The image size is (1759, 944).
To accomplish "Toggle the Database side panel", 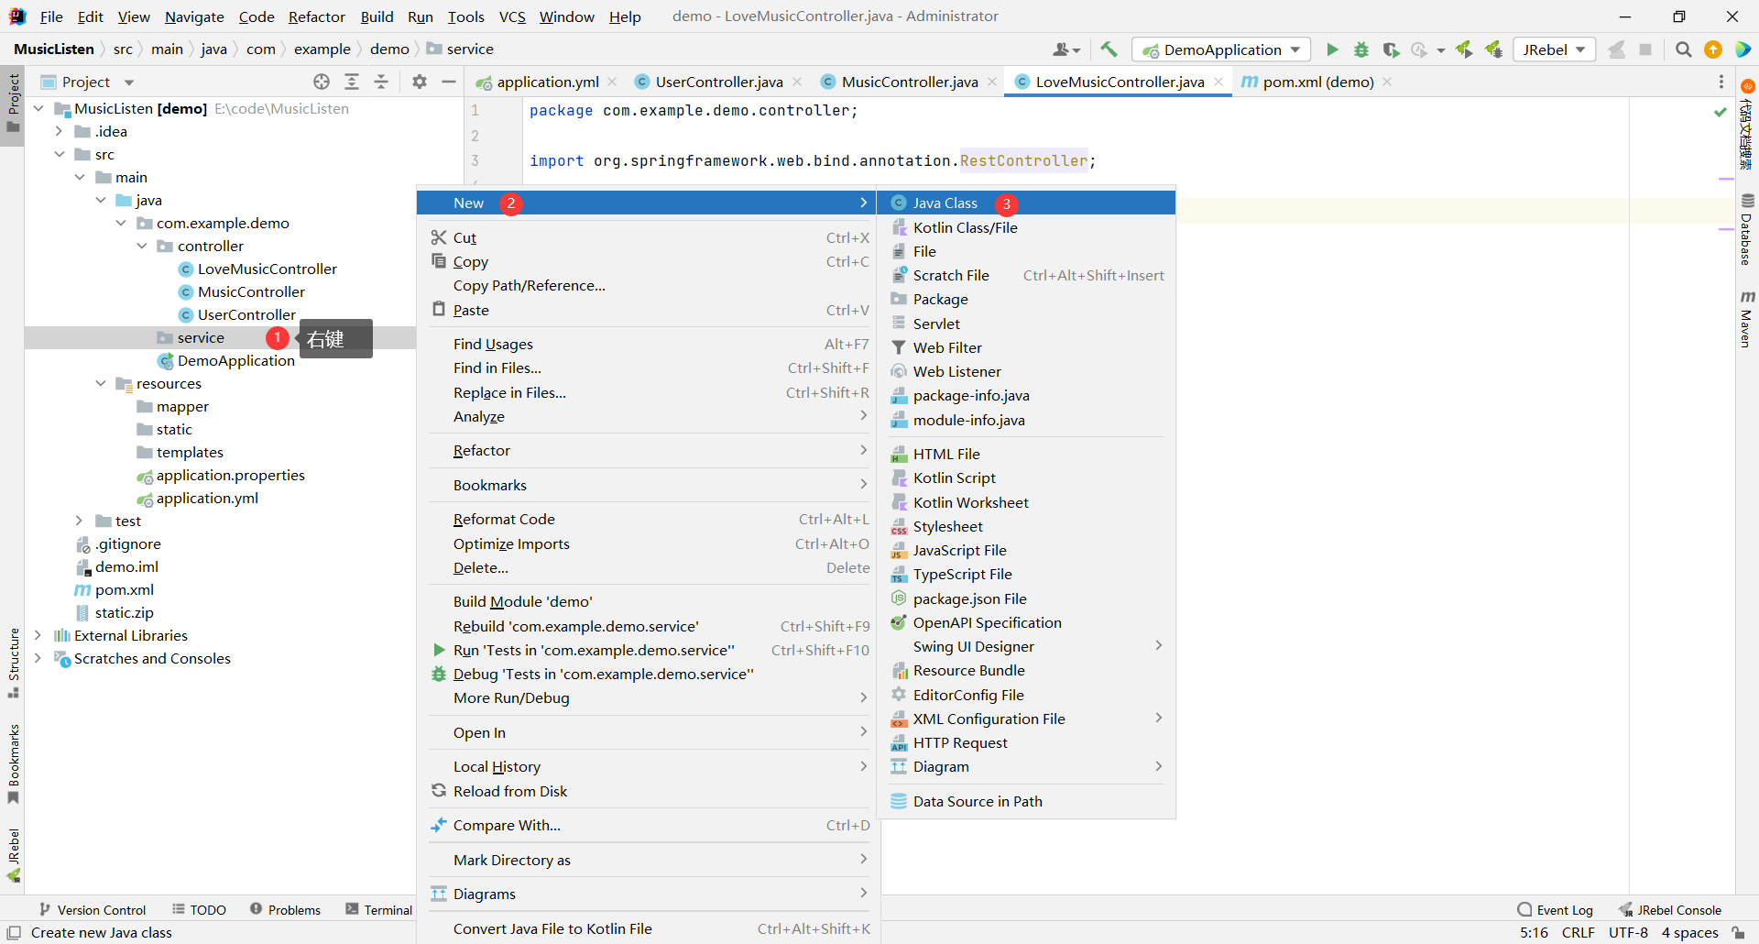I will pos(1746,231).
